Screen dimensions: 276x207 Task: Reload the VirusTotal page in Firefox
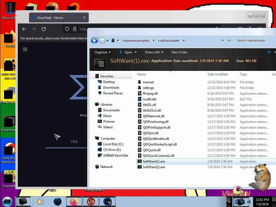click(x=44, y=29)
